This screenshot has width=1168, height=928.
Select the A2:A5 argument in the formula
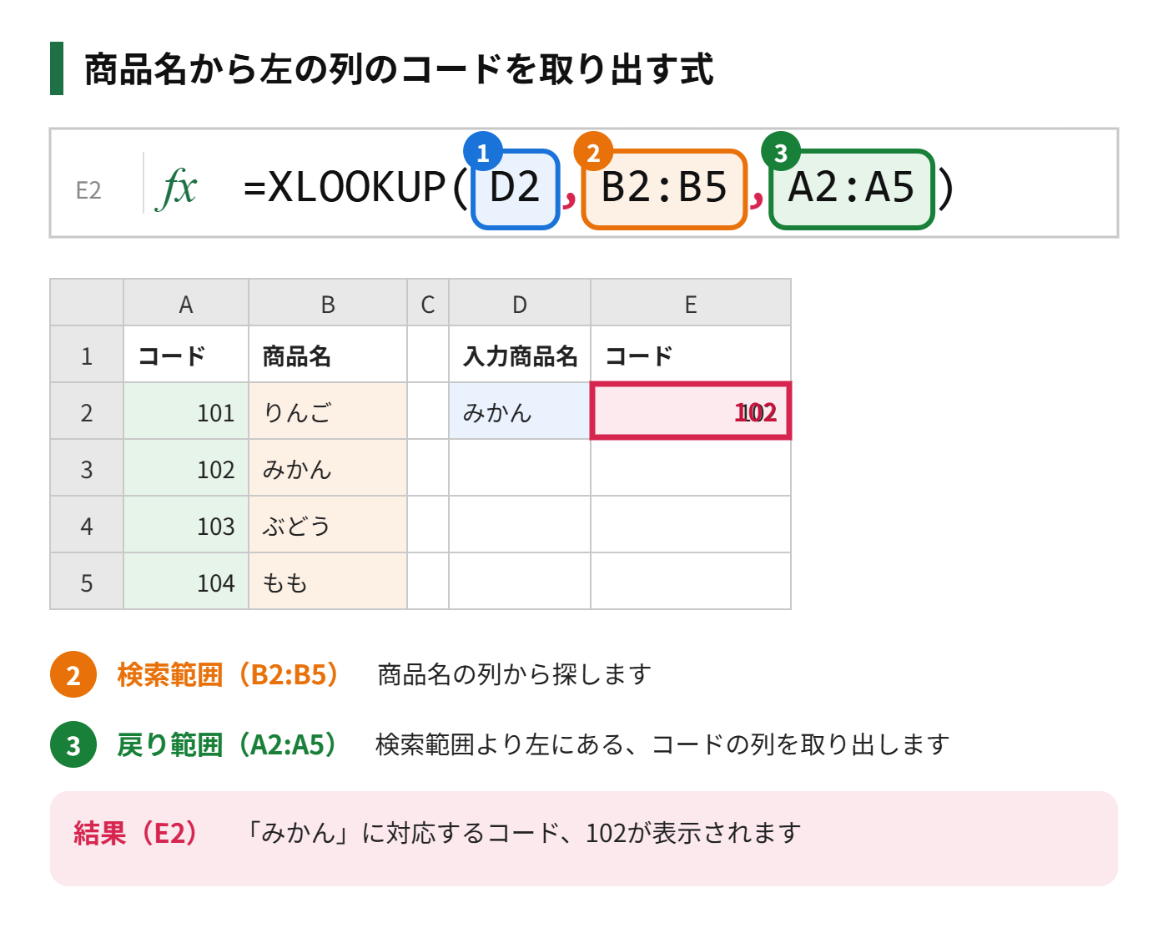pos(851,189)
